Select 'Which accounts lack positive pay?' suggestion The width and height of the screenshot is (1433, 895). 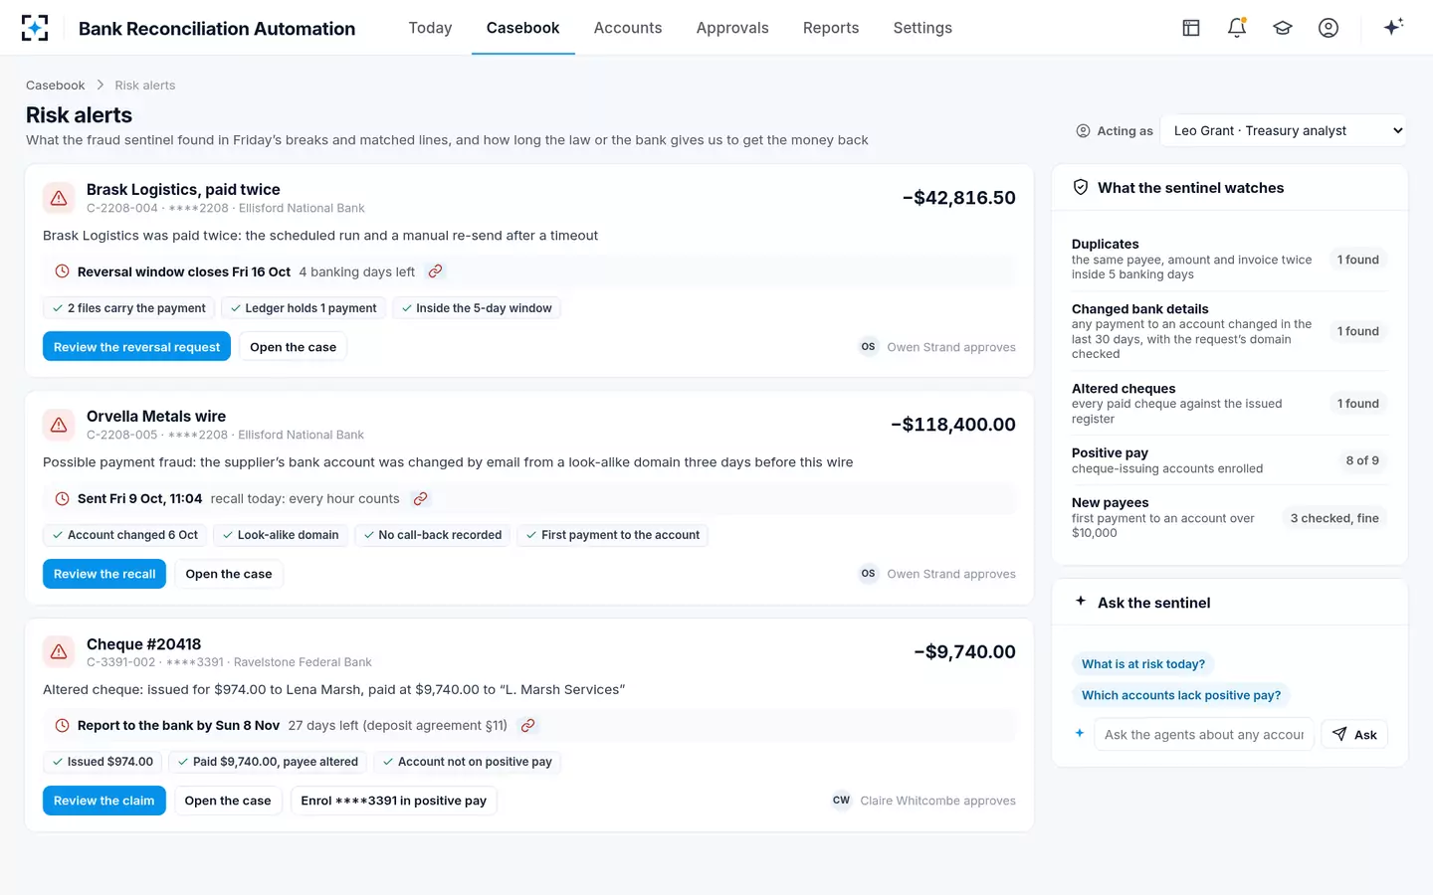[1181, 695]
